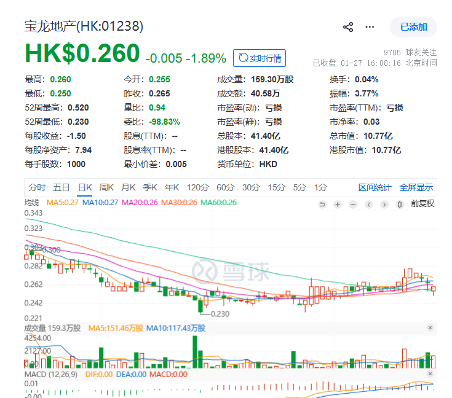Viewport: 452px width, 398px height.
Task: Zoom out the chart with minus icon
Action: (352, 204)
